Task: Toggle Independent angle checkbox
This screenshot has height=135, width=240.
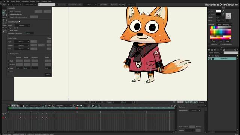Action: [x=8, y=14]
